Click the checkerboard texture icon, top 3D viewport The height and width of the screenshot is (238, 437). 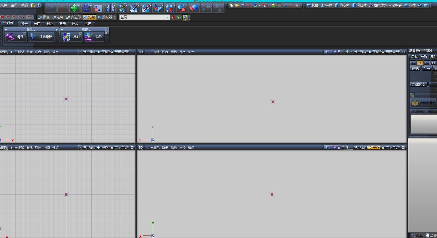click(x=339, y=52)
